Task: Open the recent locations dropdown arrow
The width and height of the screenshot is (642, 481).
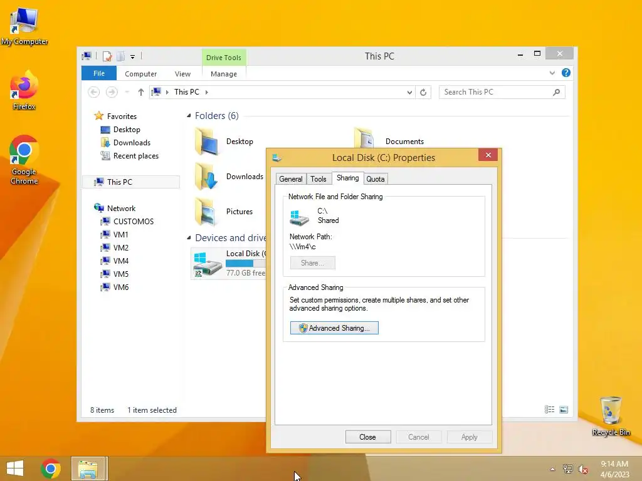Action: [127, 92]
